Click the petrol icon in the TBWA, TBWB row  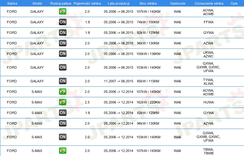(62, 151)
